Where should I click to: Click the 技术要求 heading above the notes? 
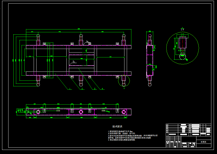click(117, 126)
